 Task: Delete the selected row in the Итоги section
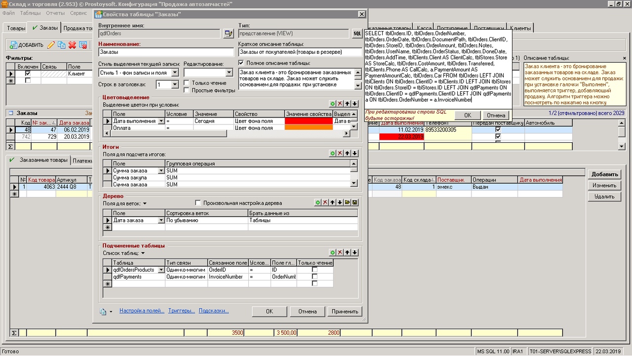click(x=340, y=154)
